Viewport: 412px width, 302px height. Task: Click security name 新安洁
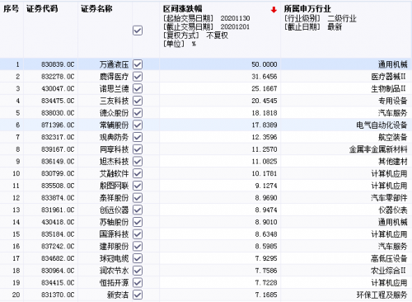(x=118, y=295)
